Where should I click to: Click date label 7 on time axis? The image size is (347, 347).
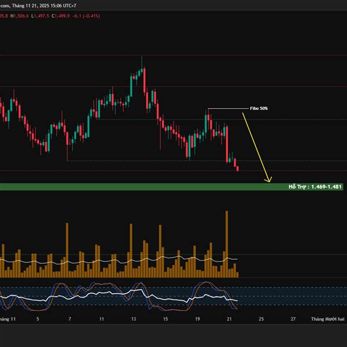70,319
